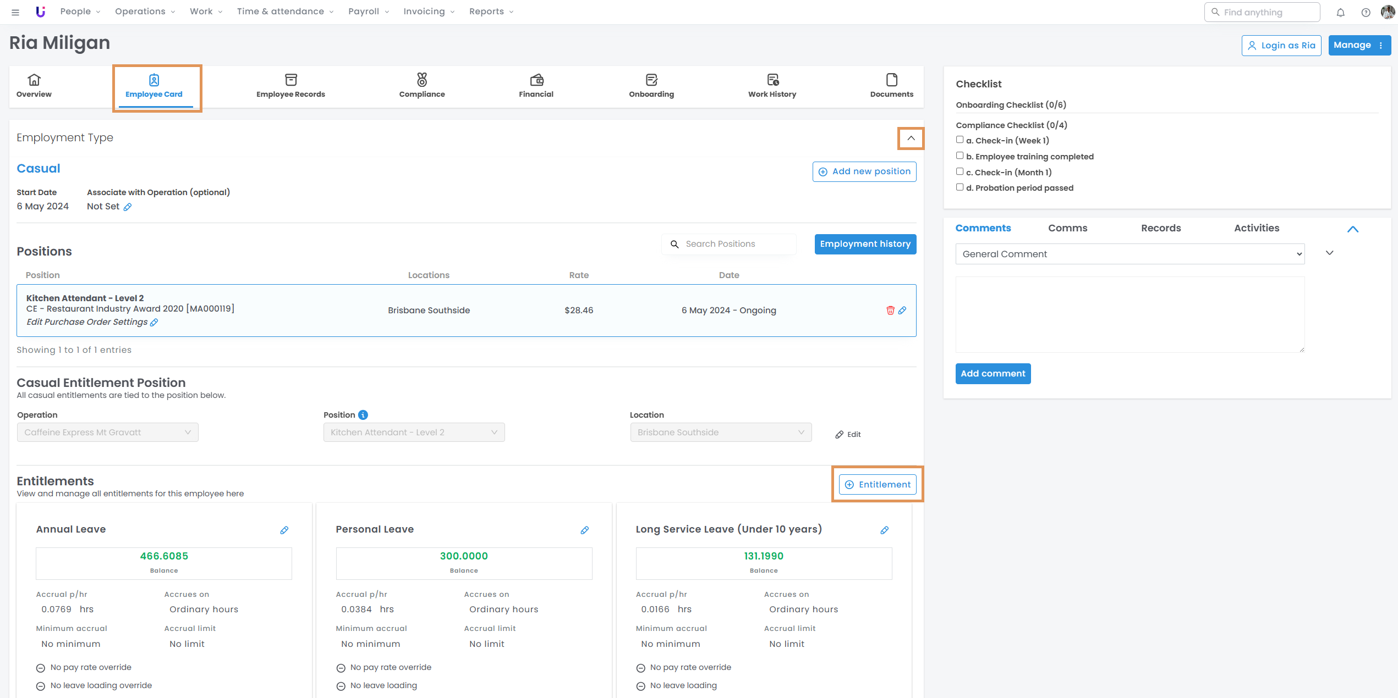1398x698 pixels.
Task: Tick Check-in (Week 1) checkbox
Action: 960,140
